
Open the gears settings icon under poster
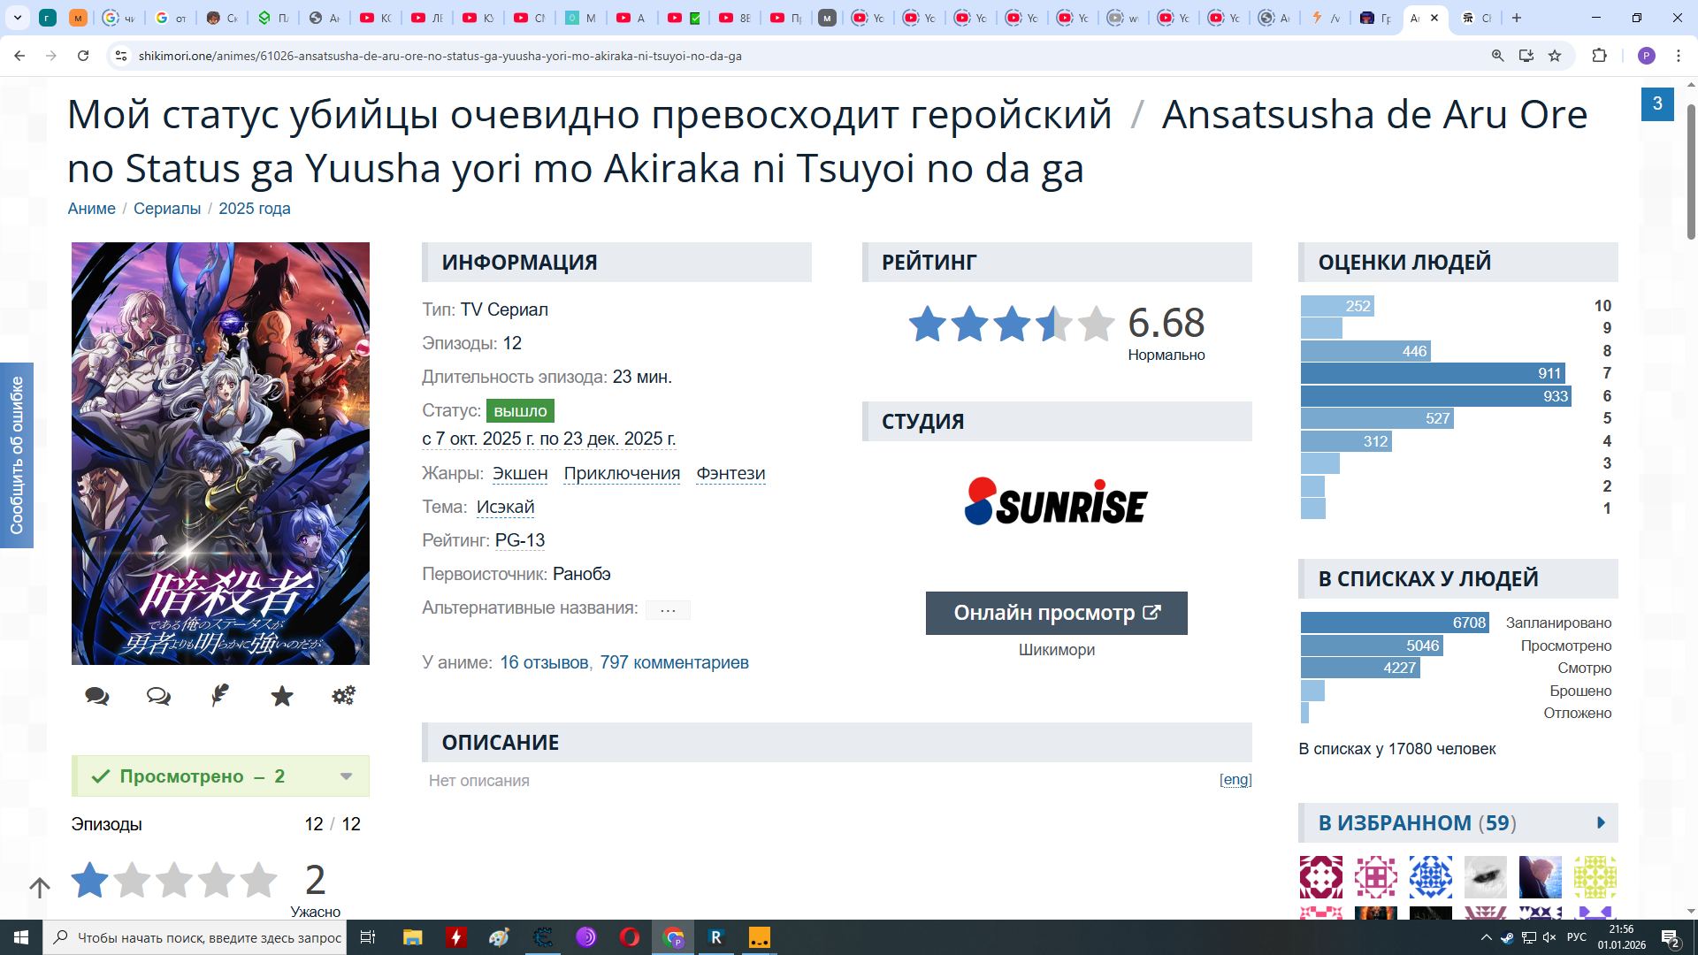343,696
